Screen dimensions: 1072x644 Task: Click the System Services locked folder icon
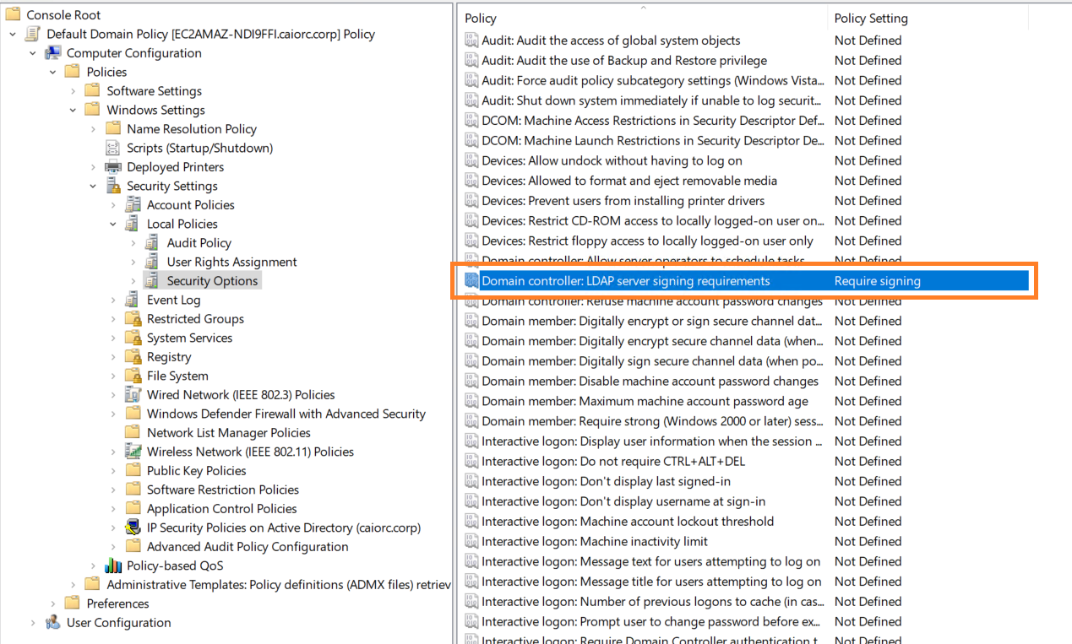coord(133,338)
